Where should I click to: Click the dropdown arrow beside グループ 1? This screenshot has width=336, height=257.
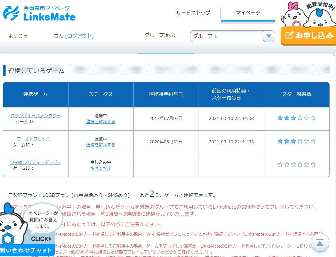(269, 36)
